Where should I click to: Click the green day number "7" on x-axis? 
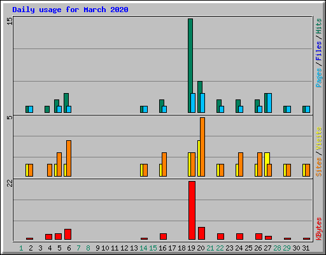coord(78,248)
